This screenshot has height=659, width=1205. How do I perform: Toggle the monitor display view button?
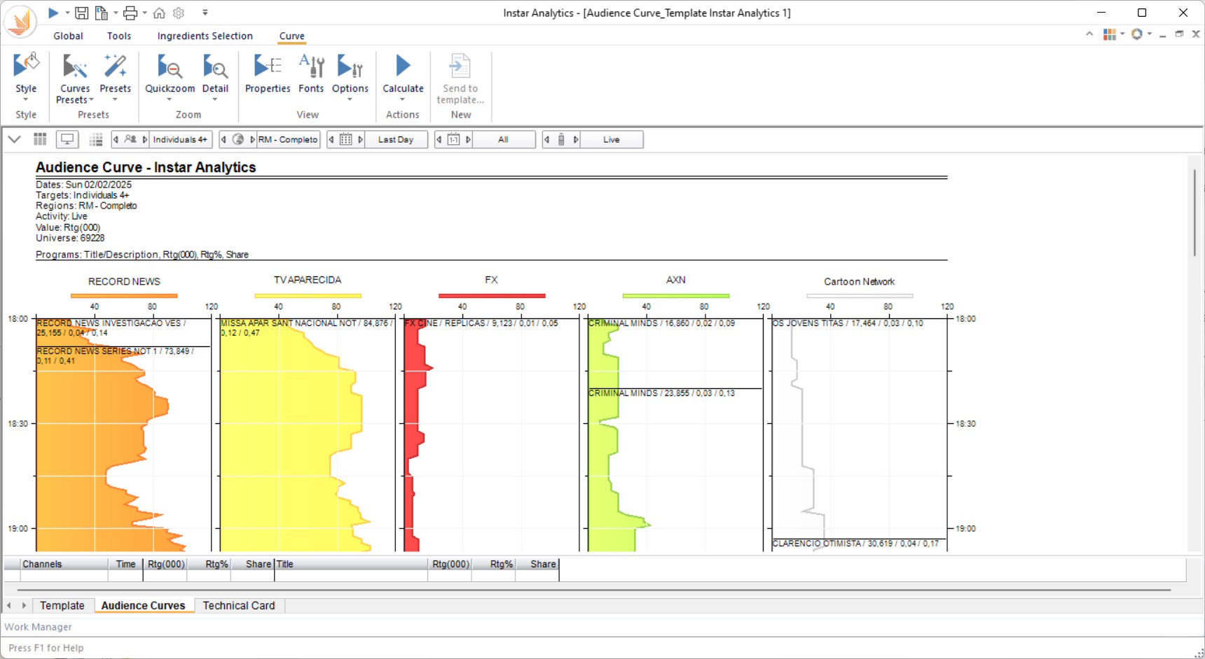67,139
